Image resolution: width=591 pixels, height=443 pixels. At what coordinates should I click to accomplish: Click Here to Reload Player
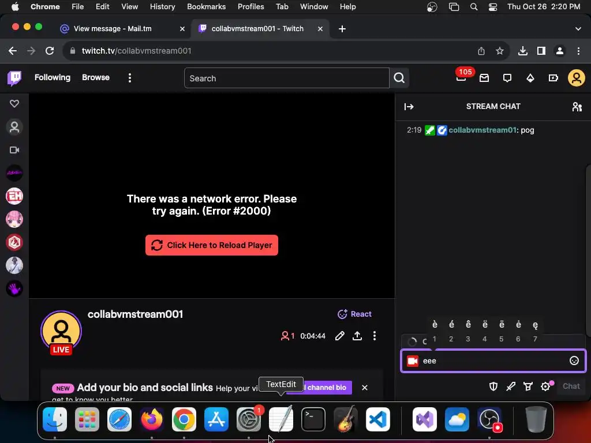pyautogui.click(x=212, y=245)
